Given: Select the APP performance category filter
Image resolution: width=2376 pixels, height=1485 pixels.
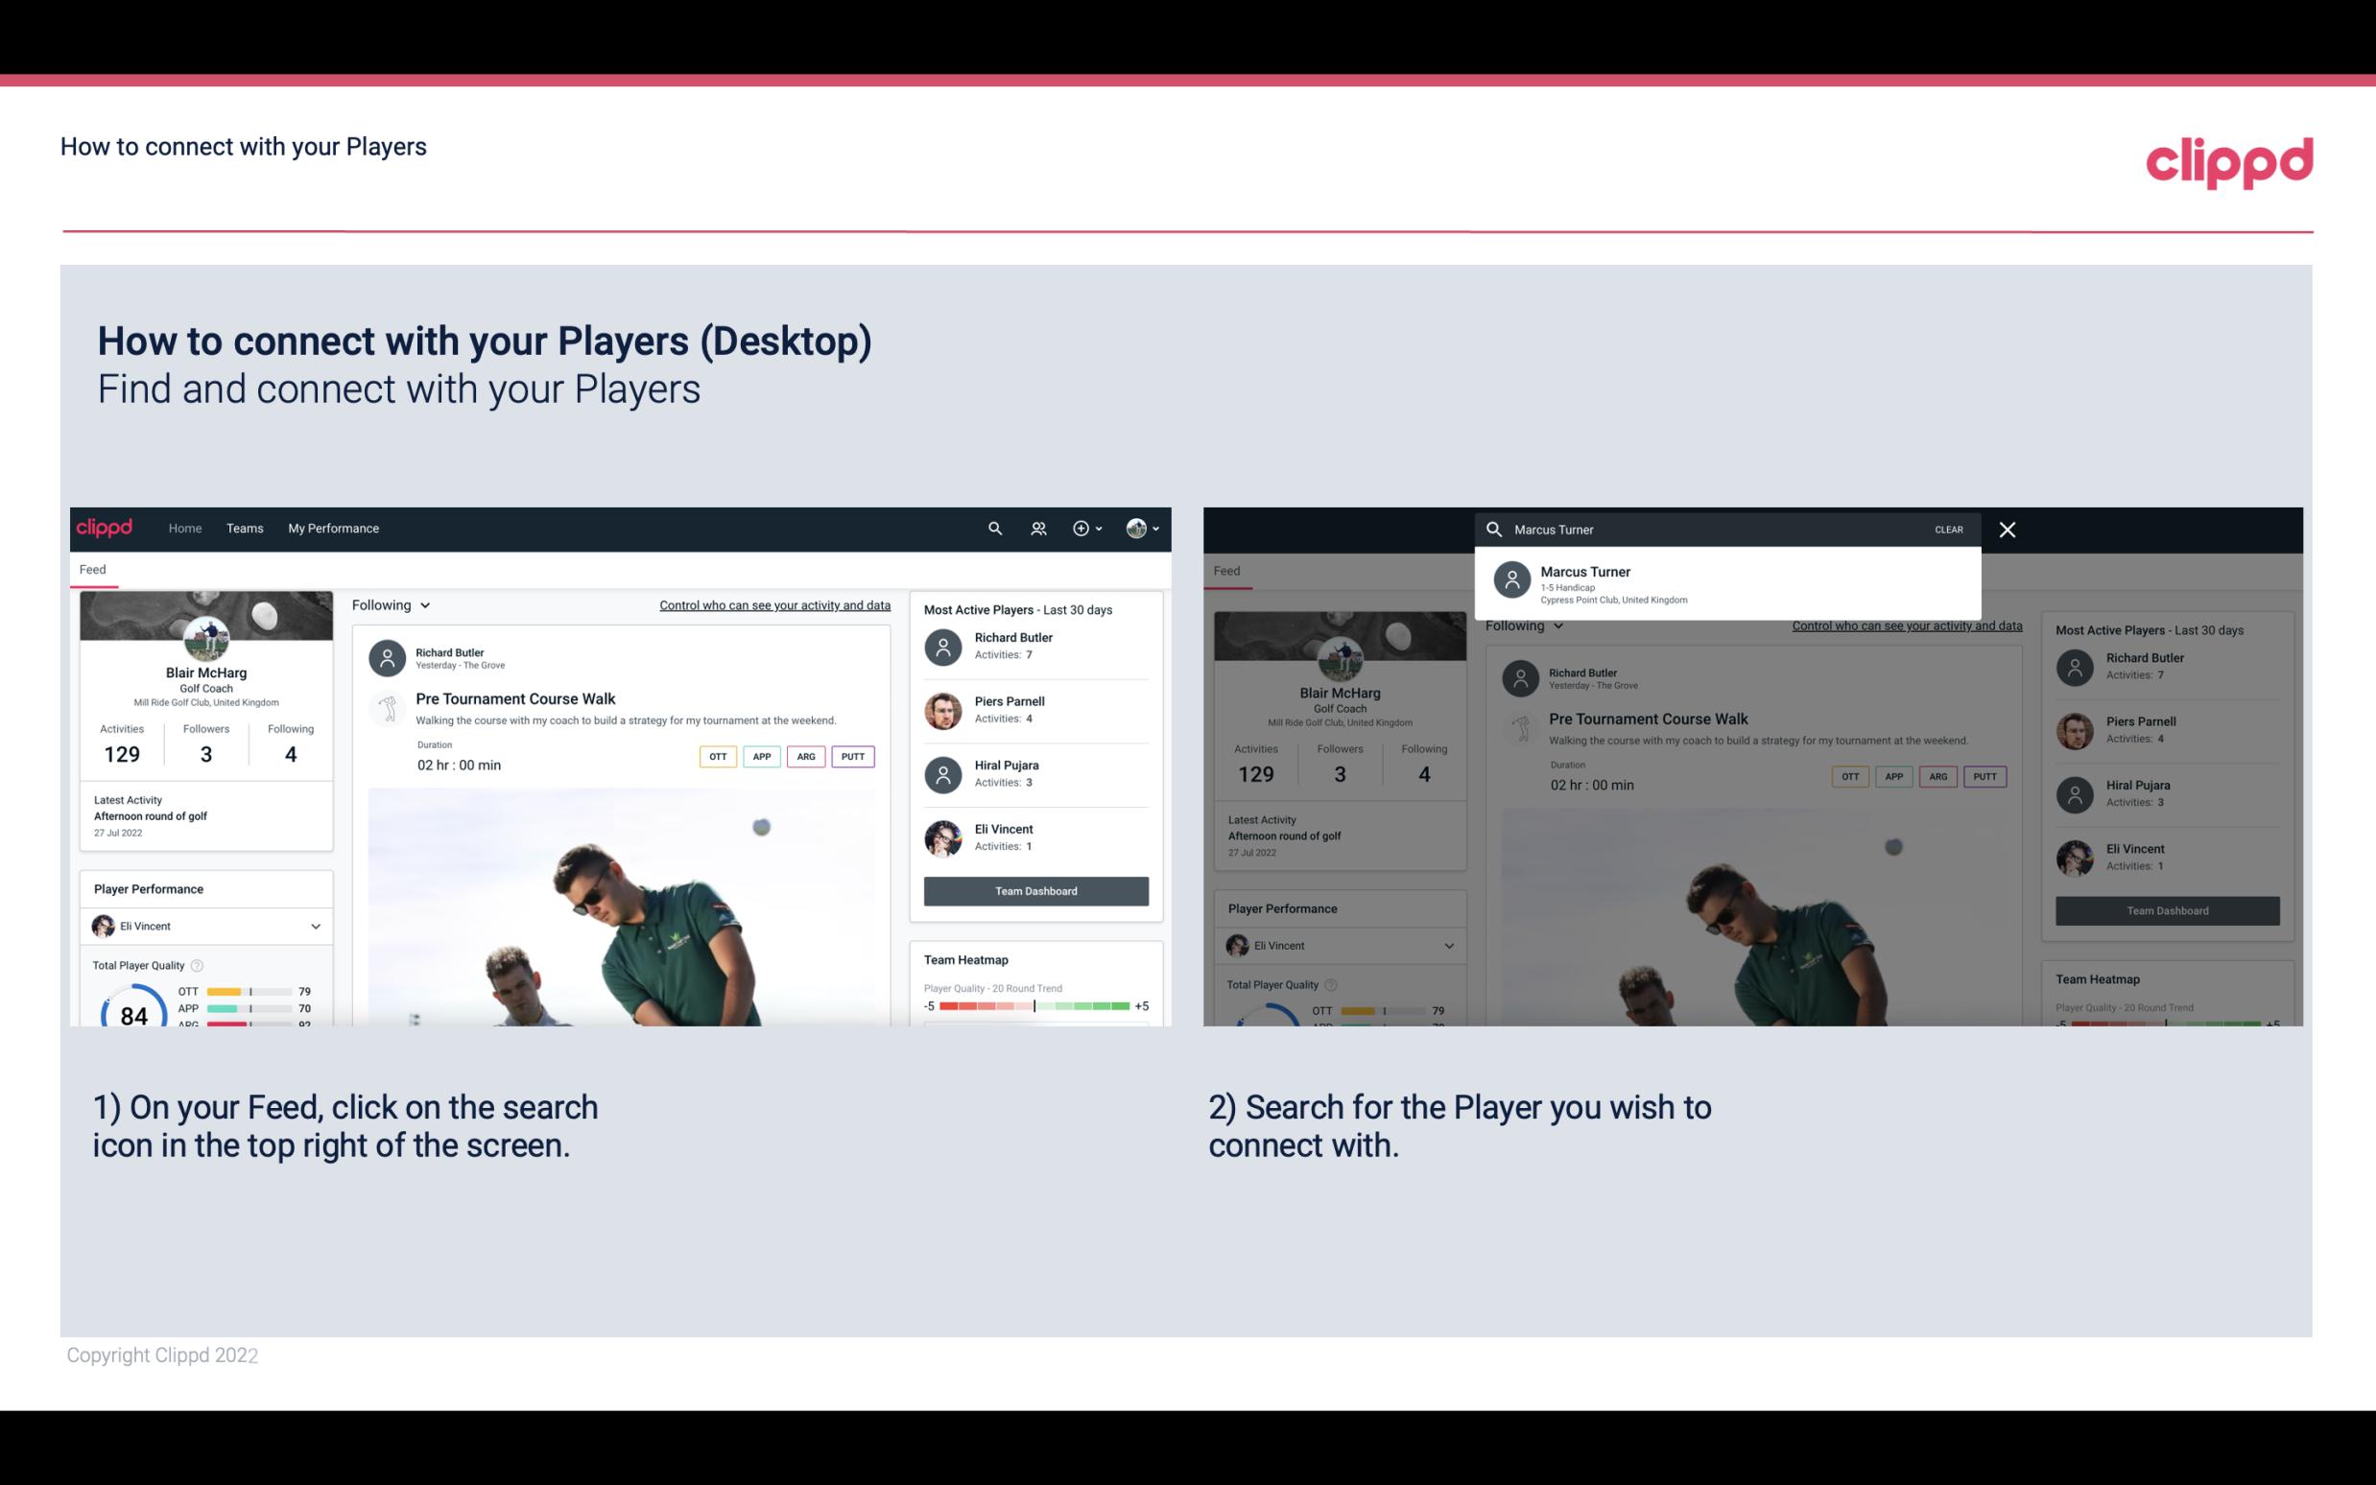Looking at the screenshot, I should pos(758,756).
